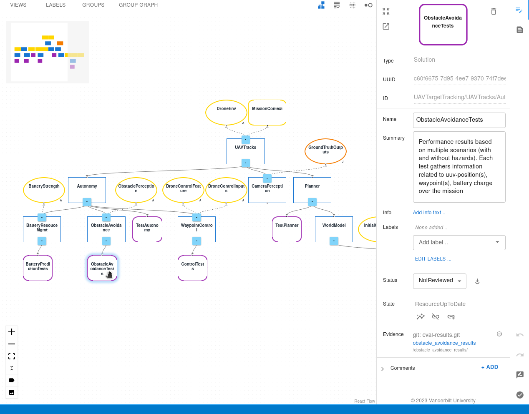Click the collapse-arrows icon in the side panel
Viewport: 529px width, 414px height.
386,12
